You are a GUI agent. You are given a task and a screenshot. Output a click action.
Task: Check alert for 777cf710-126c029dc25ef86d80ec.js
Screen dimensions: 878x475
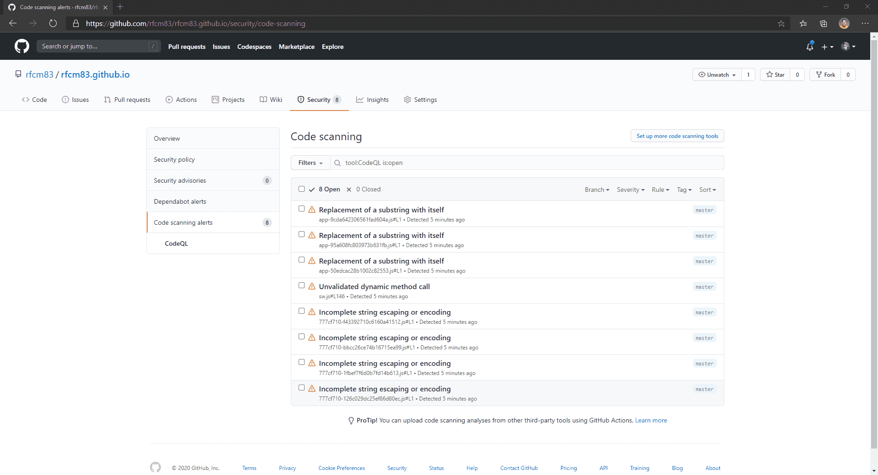(x=301, y=388)
